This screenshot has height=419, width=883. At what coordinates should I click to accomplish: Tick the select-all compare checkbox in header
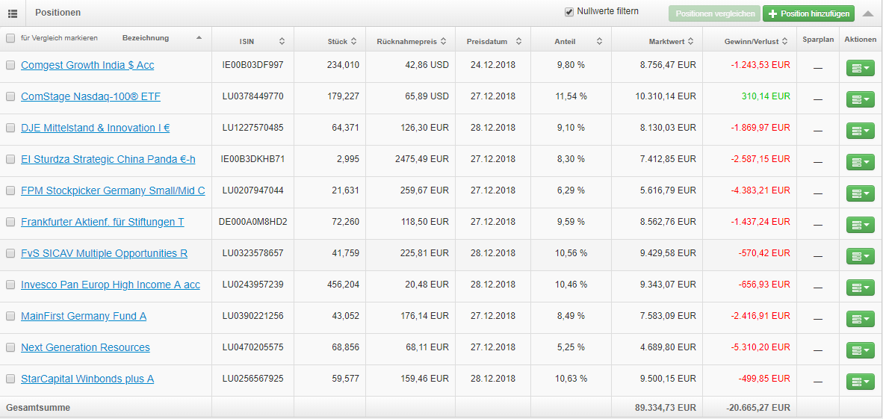coord(10,38)
